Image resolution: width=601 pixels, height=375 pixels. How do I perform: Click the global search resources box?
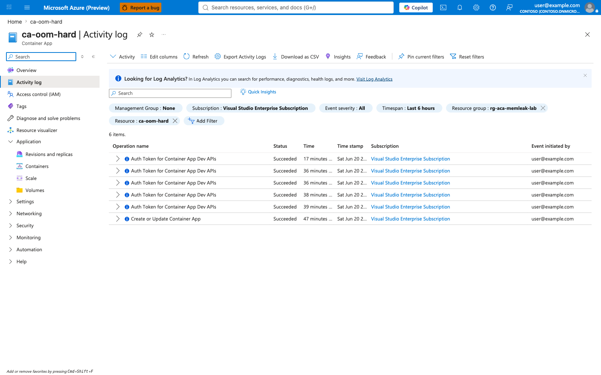pos(296,7)
